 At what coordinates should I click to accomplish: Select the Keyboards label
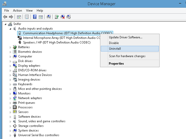(x=25, y=84)
